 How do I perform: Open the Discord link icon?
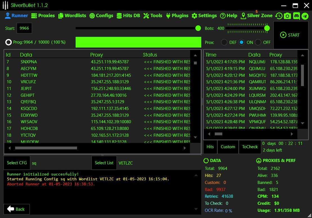[296, 16]
